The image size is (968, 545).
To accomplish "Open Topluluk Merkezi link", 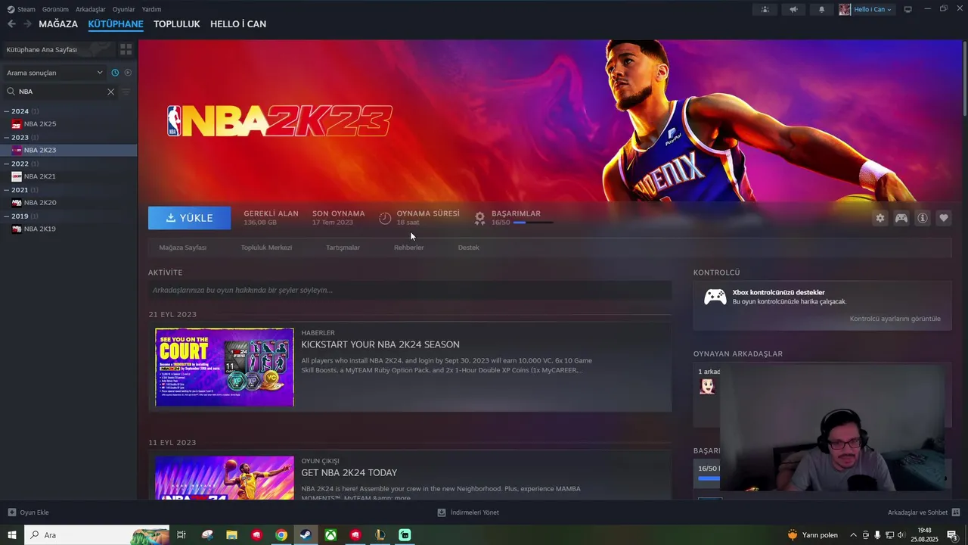I will point(266,248).
